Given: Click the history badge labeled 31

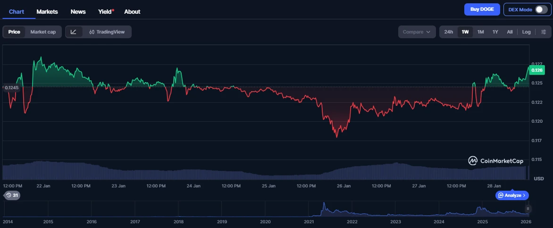Looking at the screenshot, I should pyautogui.click(x=12, y=195).
